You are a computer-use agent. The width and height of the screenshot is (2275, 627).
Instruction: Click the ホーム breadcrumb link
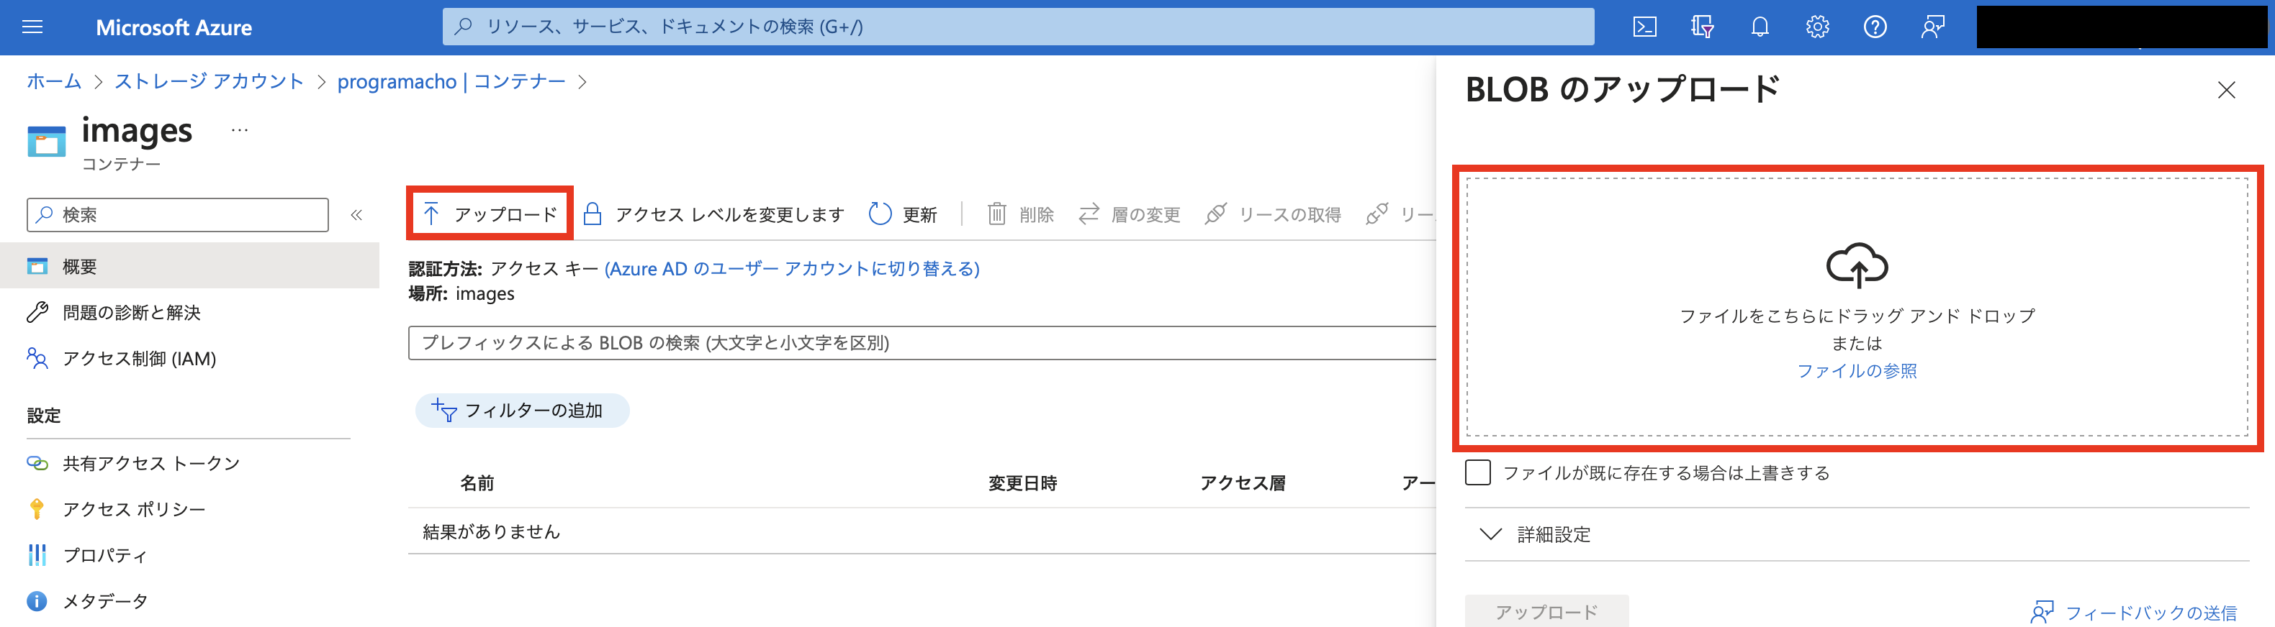(54, 82)
